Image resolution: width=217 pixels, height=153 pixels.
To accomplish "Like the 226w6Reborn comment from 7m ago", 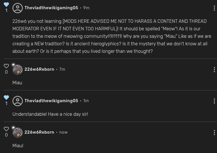I will [6, 66].
